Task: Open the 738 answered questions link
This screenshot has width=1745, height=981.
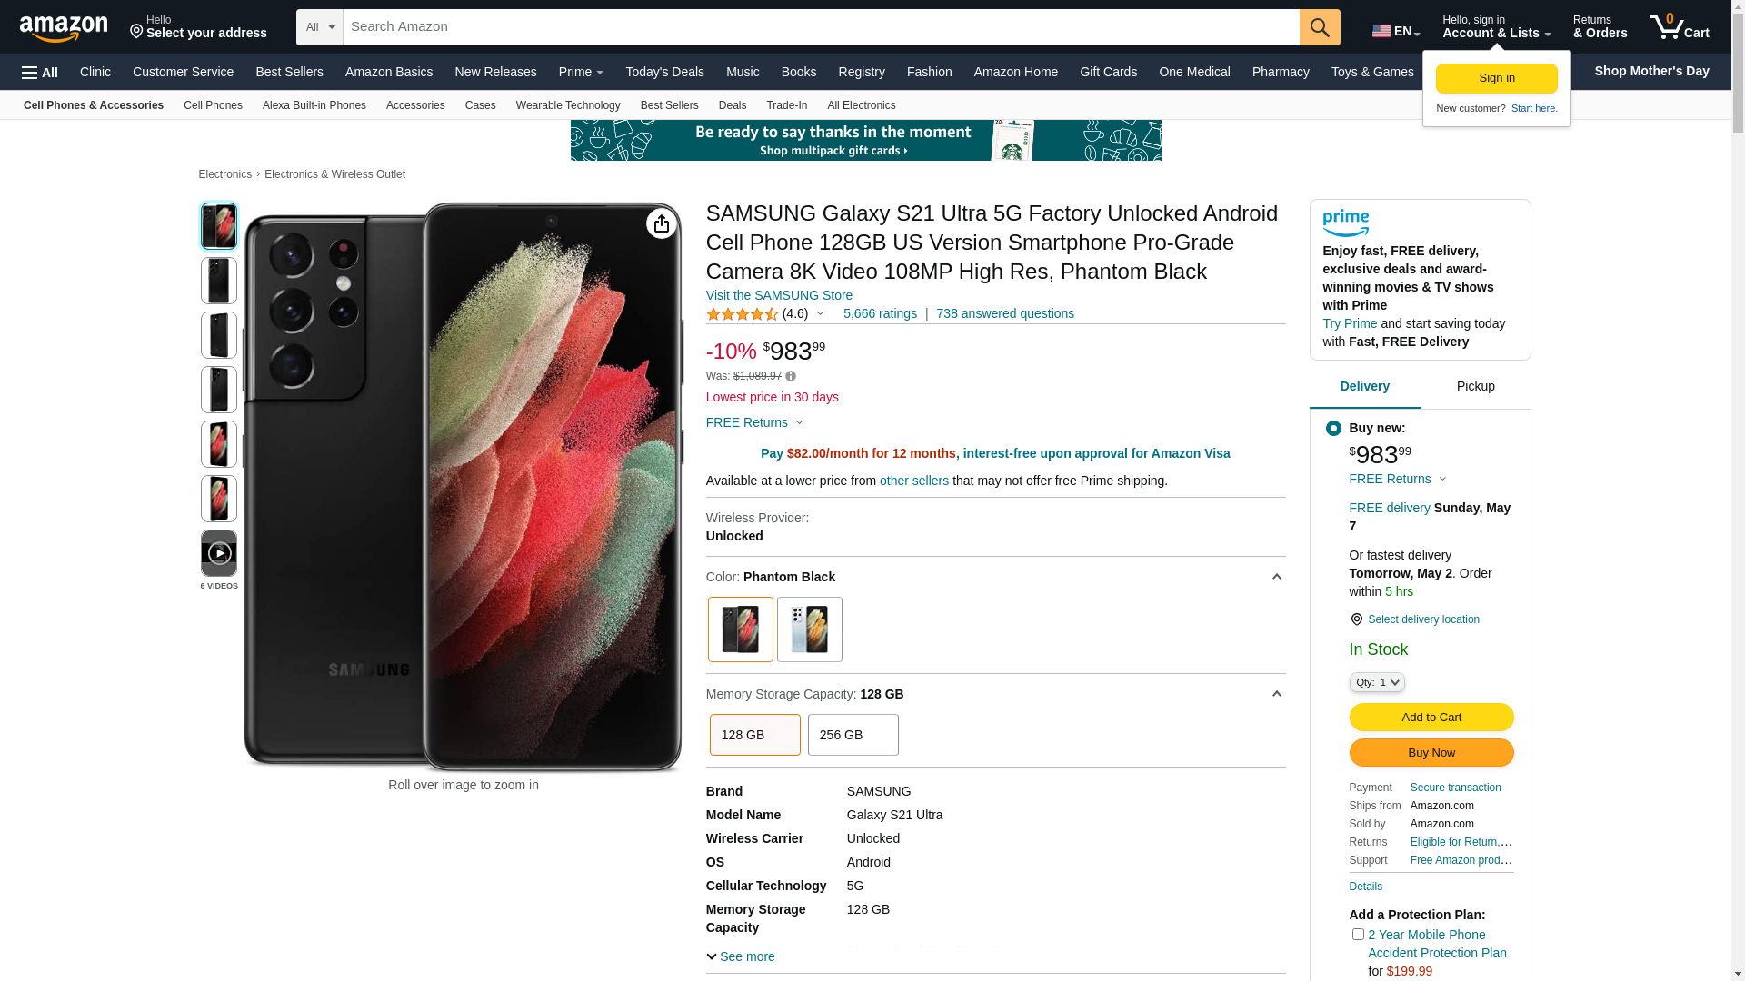Action: (x=1005, y=313)
